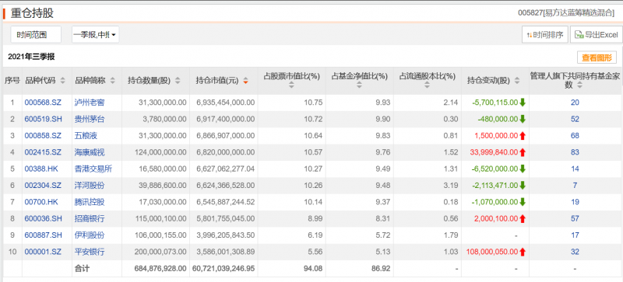The height and width of the screenshot is (282, 623).
Task: Click green down arrow in 贵州茅台 row
Action: (523, 119)
